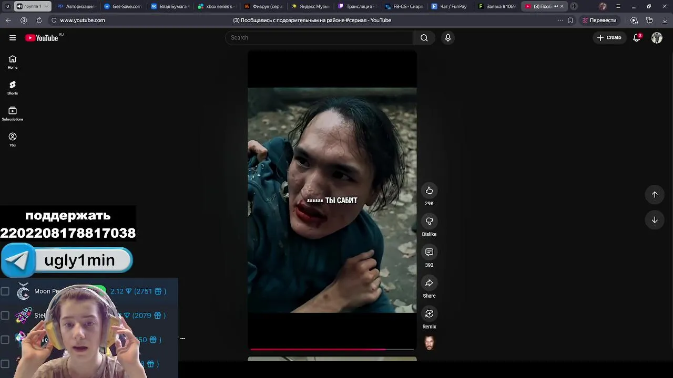Switch to the Чат / FunPay tab
Viewport: 673px width, 378px height.
coord(450,6)
